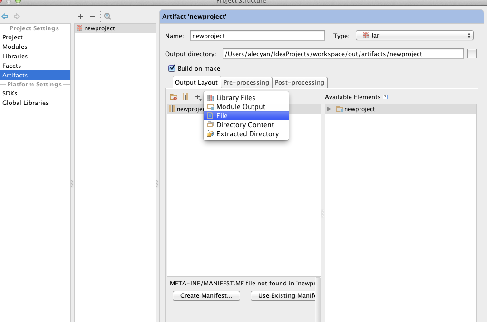The height and width of the screenshot is (322, 487).
Task: Expand the newproject node in Available Elements
Action: [x=329, y=109]
